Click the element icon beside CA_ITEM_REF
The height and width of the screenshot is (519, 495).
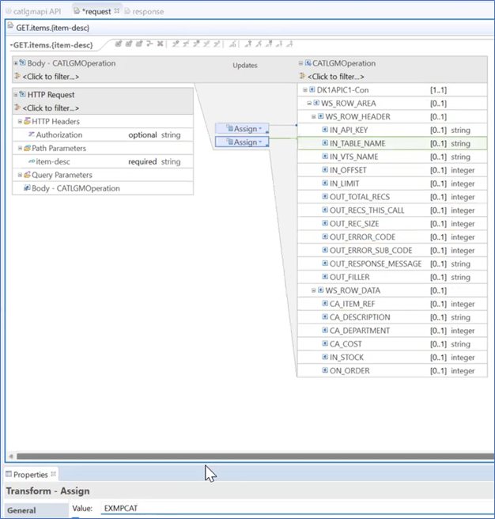tap(325, 304)
